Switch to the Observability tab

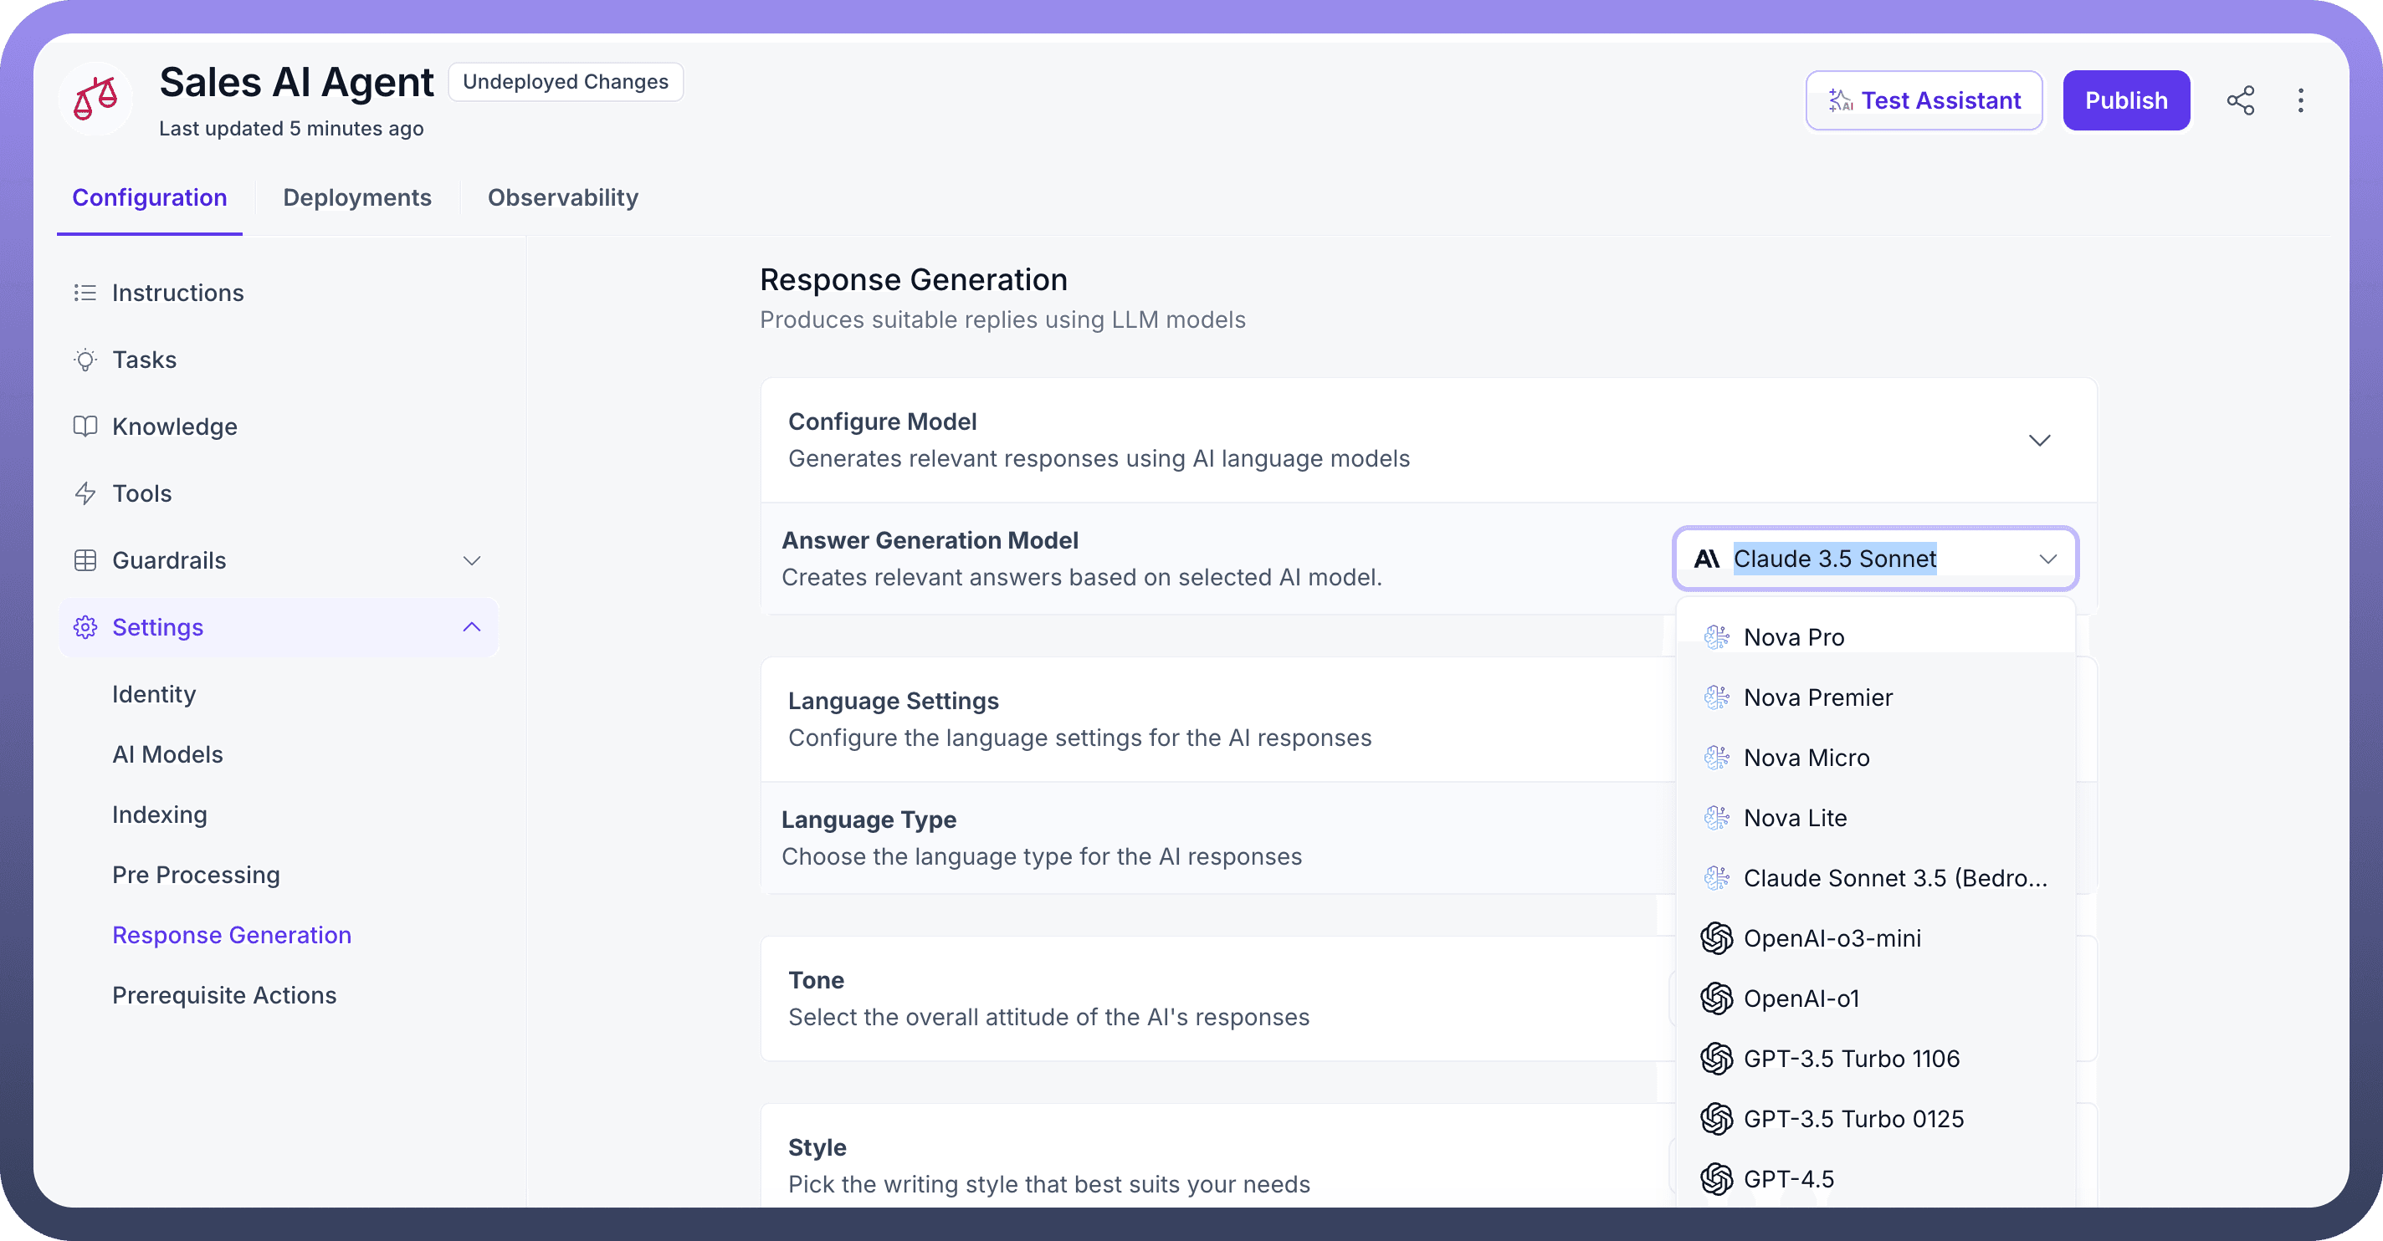(562, 197)
